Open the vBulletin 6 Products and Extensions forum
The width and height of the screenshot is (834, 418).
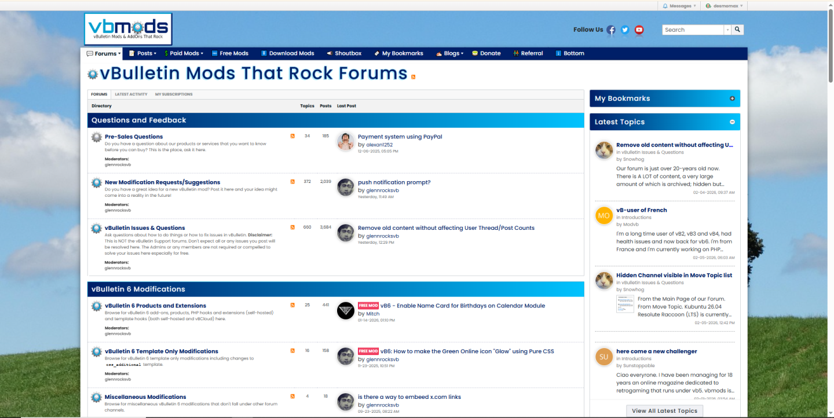155,306
